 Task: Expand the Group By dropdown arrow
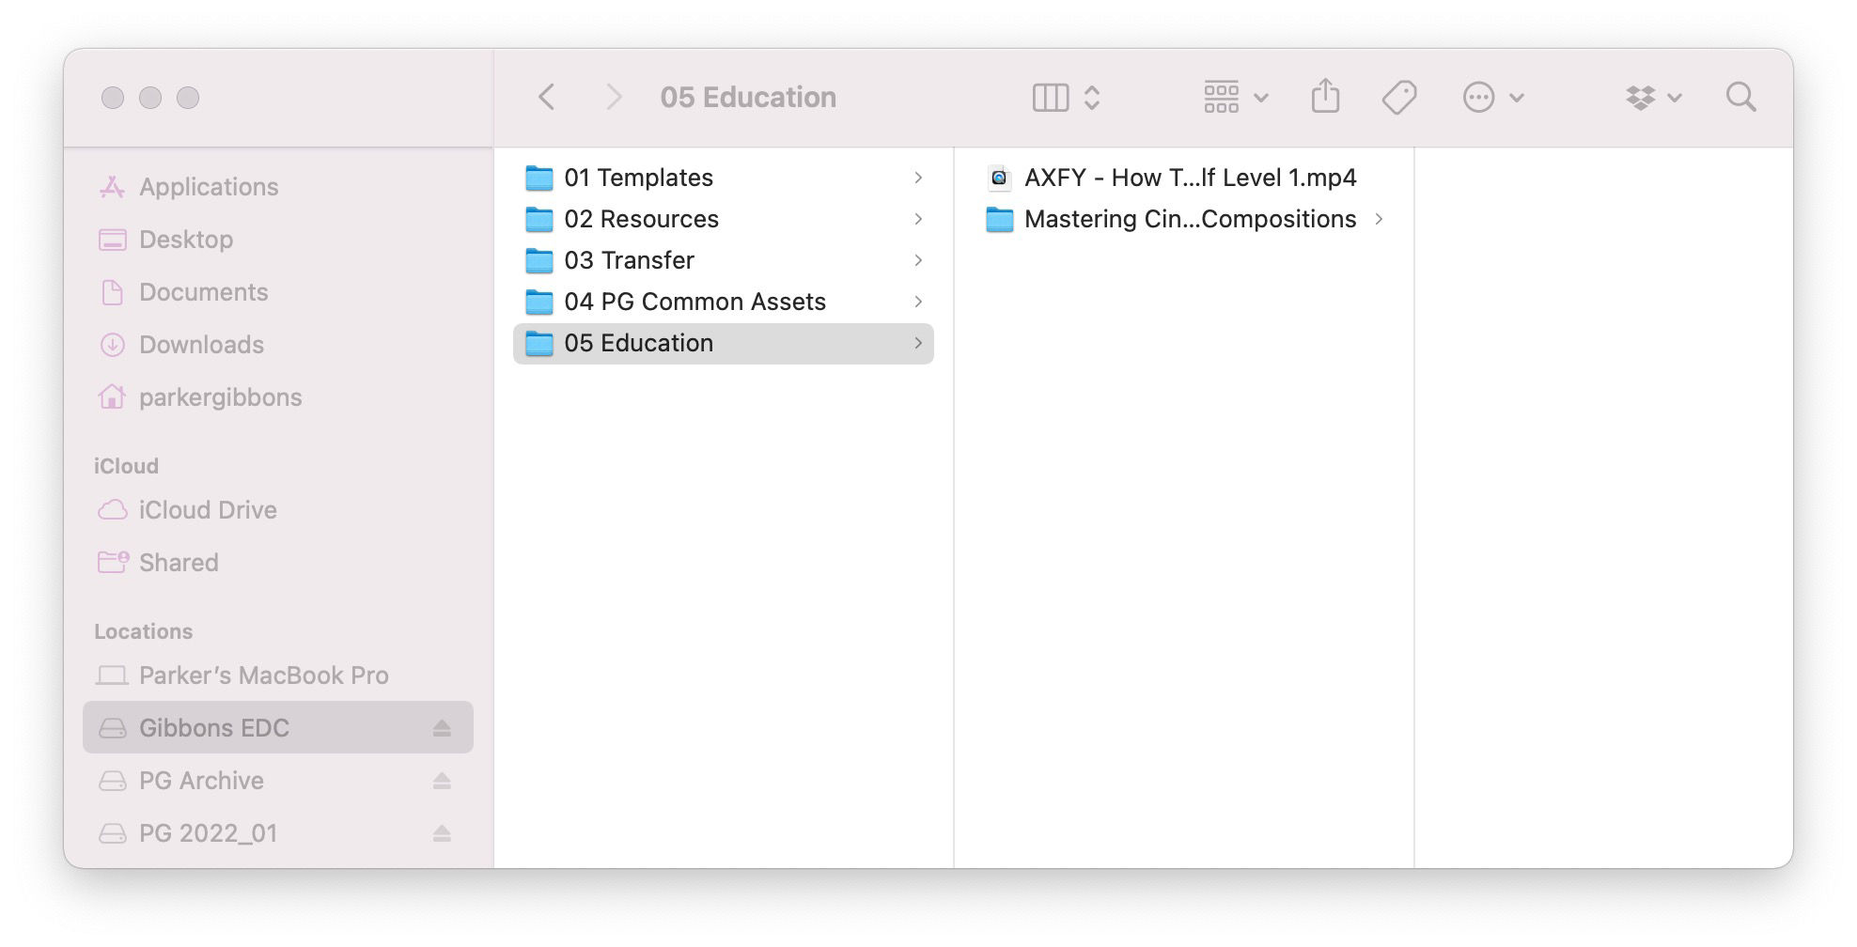[1261, 98]
